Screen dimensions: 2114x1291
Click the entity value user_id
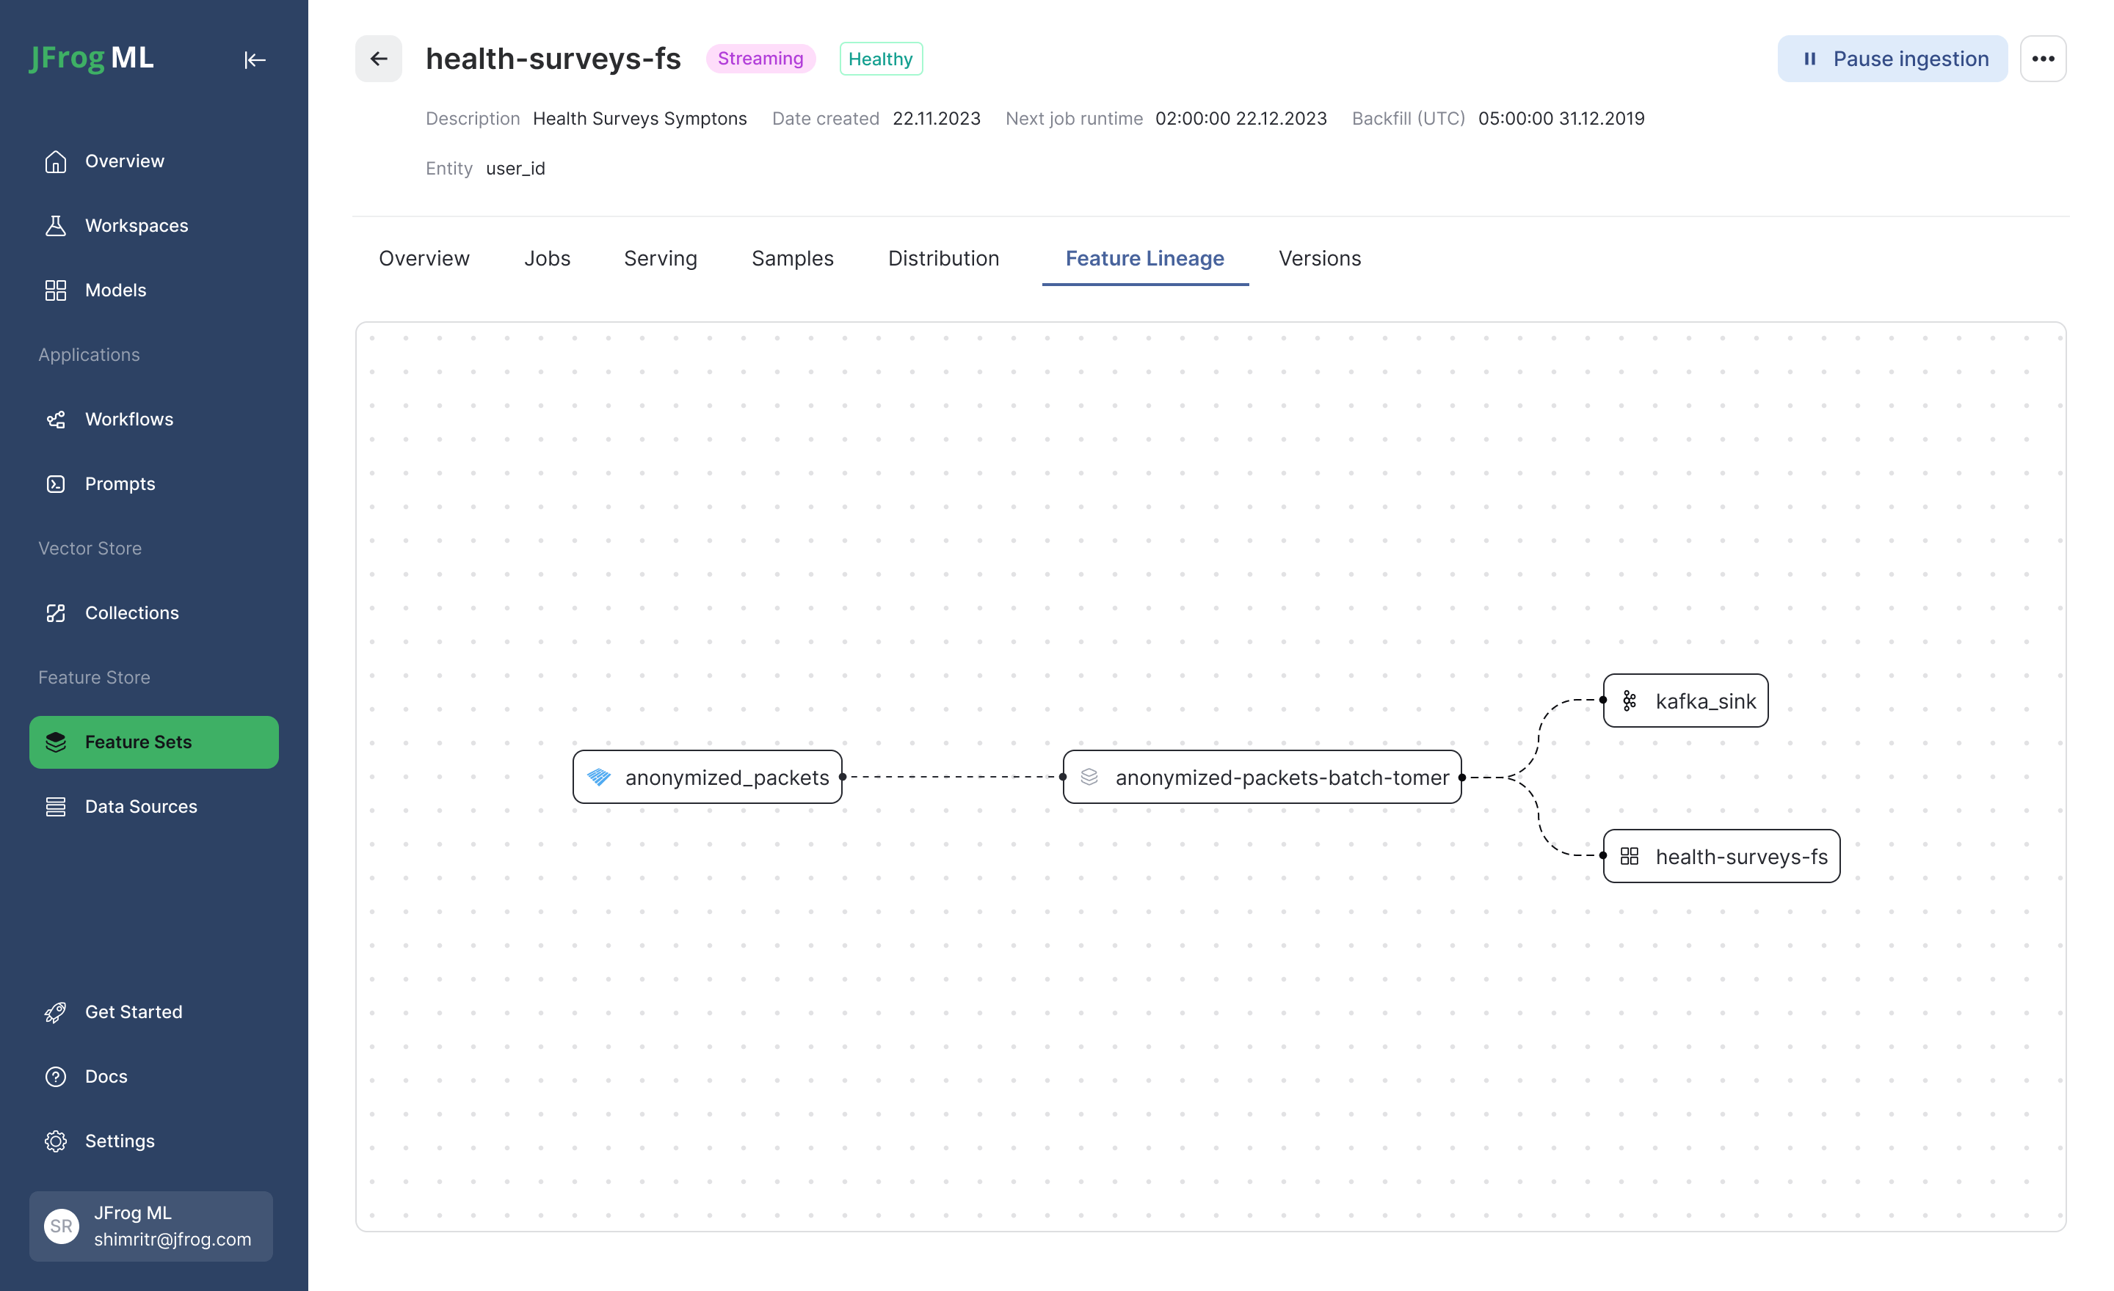[515, 168]
